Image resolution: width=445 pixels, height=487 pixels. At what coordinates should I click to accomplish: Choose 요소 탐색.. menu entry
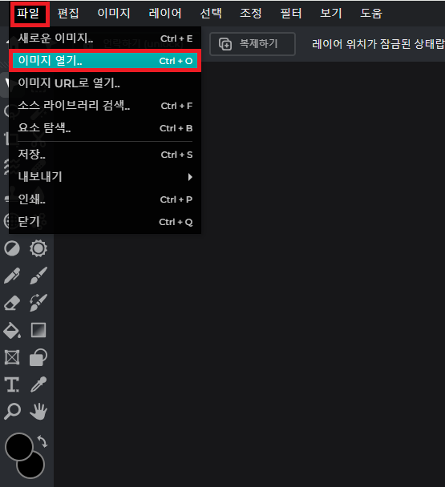tap(105, 128)
